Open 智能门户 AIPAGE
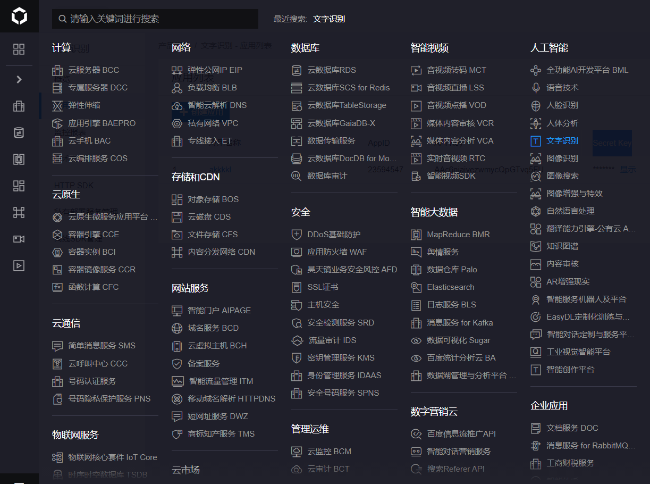This screenshot has width=650, height=484. click(x=219, y=311)
